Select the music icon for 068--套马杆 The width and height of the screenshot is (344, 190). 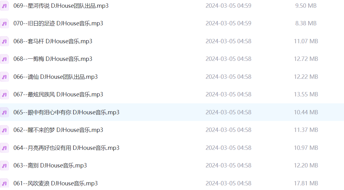[x=4, y=41]
